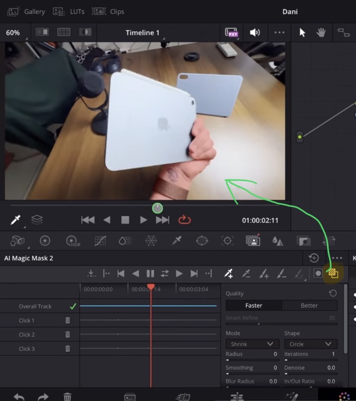Select the arrow pointer tool
The image size is (356, 401).
(302, 33)
